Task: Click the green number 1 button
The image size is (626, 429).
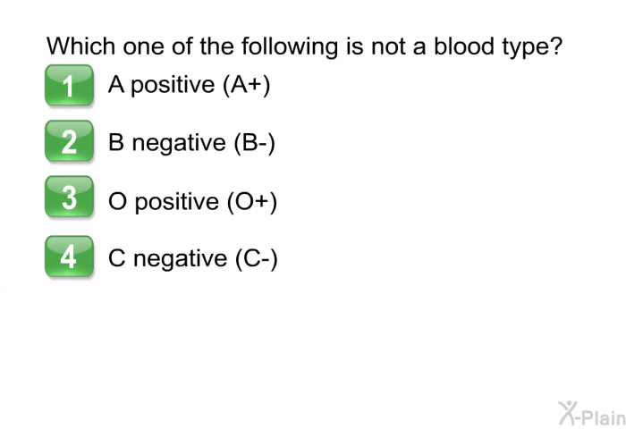Action: coord(69,86)
